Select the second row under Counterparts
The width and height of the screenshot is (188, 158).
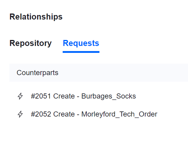pos(90,114)
